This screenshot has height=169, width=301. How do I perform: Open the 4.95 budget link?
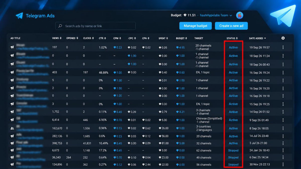[180, 48]
